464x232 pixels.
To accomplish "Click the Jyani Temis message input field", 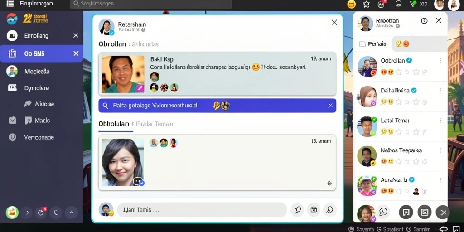I will pyautogui.click(x=202, y=210).
